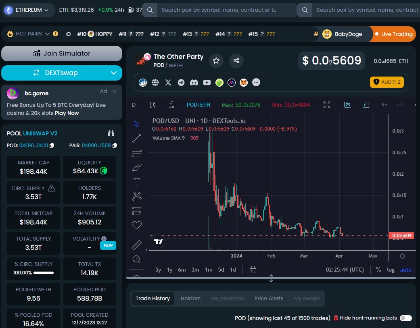Copy the PAIR contract address

click(x=115, y=145)
